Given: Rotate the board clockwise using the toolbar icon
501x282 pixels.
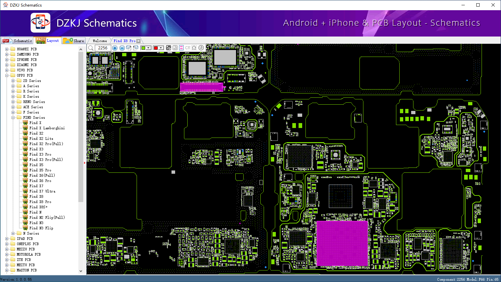Looking at the screenshot, I should [129, 48].
